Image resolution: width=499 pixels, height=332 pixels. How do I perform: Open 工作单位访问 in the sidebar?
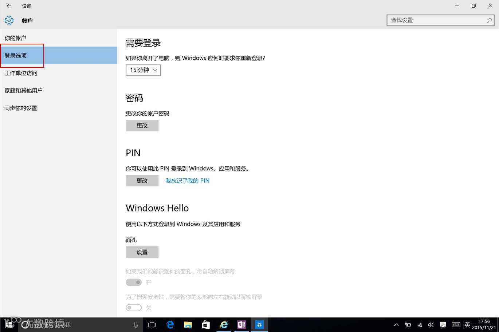[59, 73]
